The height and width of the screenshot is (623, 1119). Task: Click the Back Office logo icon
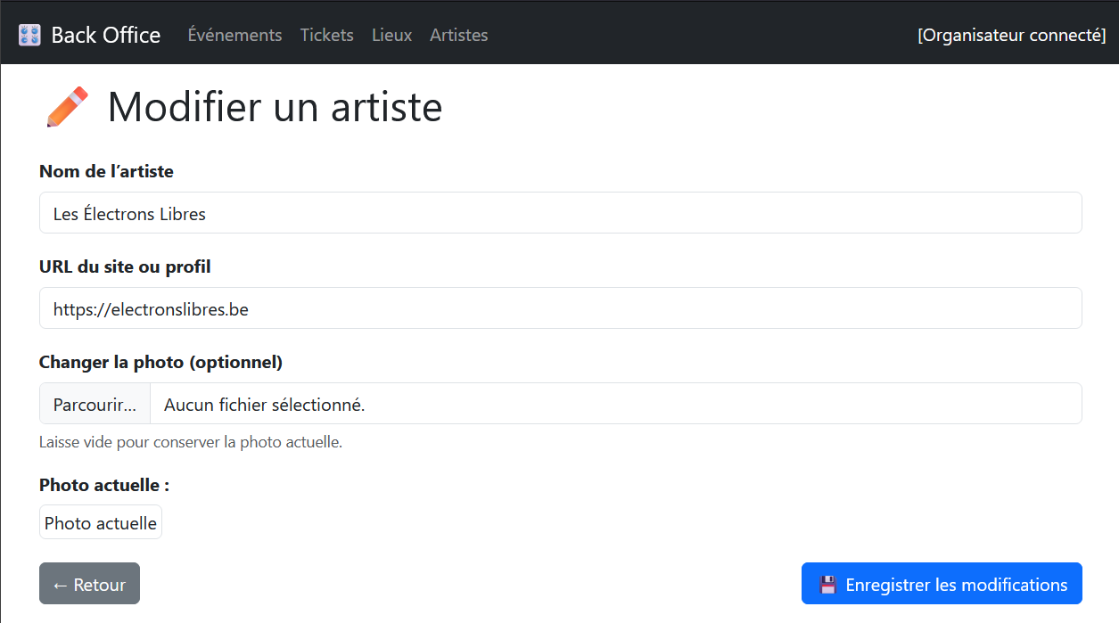click(29, 34)
